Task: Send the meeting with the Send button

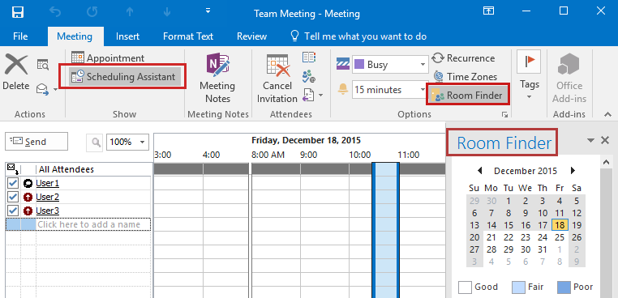Action: tap(36, 142)
